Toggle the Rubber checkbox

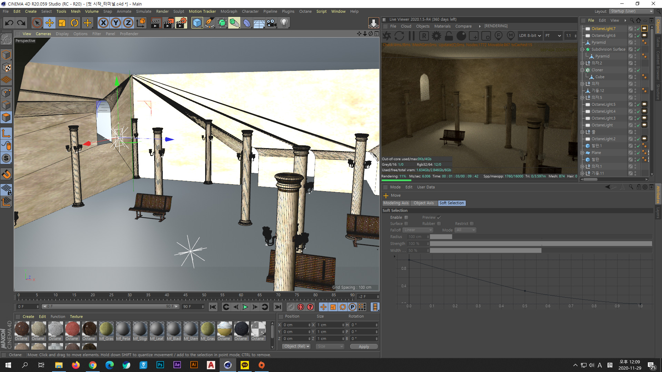point(439,224)
